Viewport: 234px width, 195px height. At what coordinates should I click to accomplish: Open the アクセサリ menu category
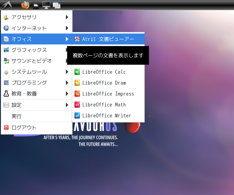tap(37, 17)
